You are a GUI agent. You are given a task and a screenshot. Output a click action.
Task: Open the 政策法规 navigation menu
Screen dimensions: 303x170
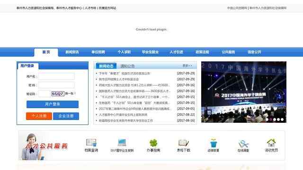202,52
